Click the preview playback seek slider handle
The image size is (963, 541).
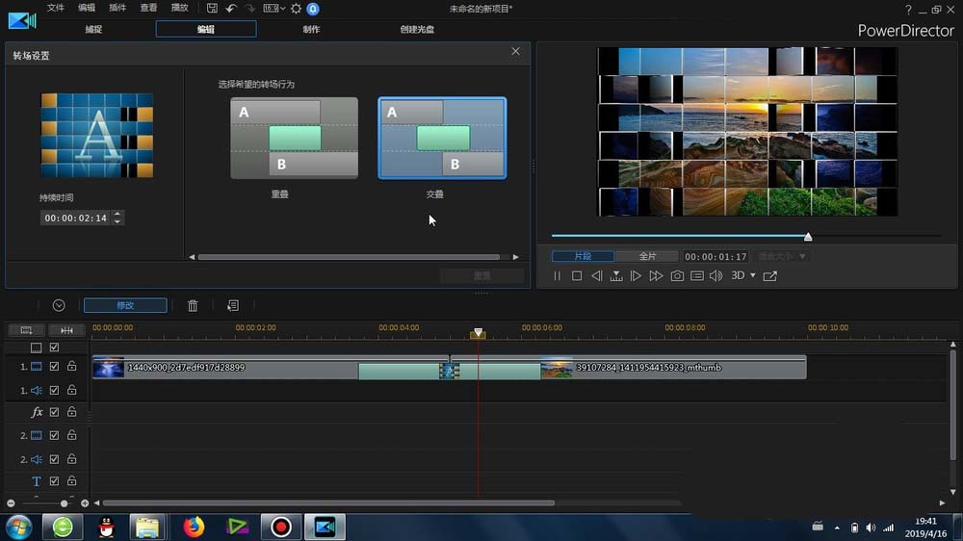point(808,237)
